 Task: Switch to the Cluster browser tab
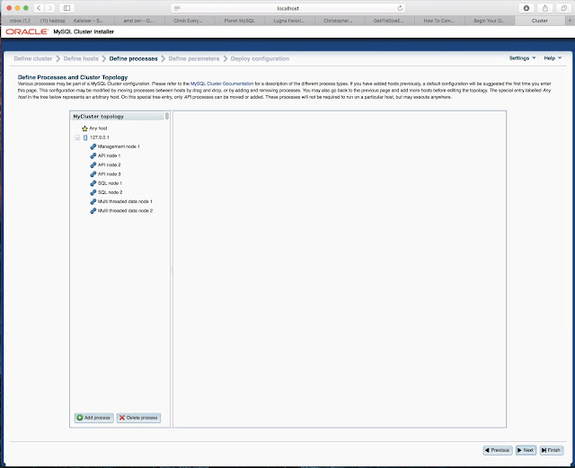tap(539, 21)
